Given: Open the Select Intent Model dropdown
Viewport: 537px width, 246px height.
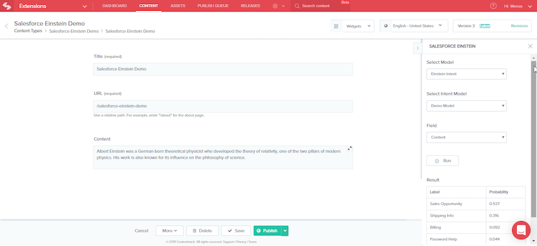Looking at the screenshot, I should click(x=466, y=106).
